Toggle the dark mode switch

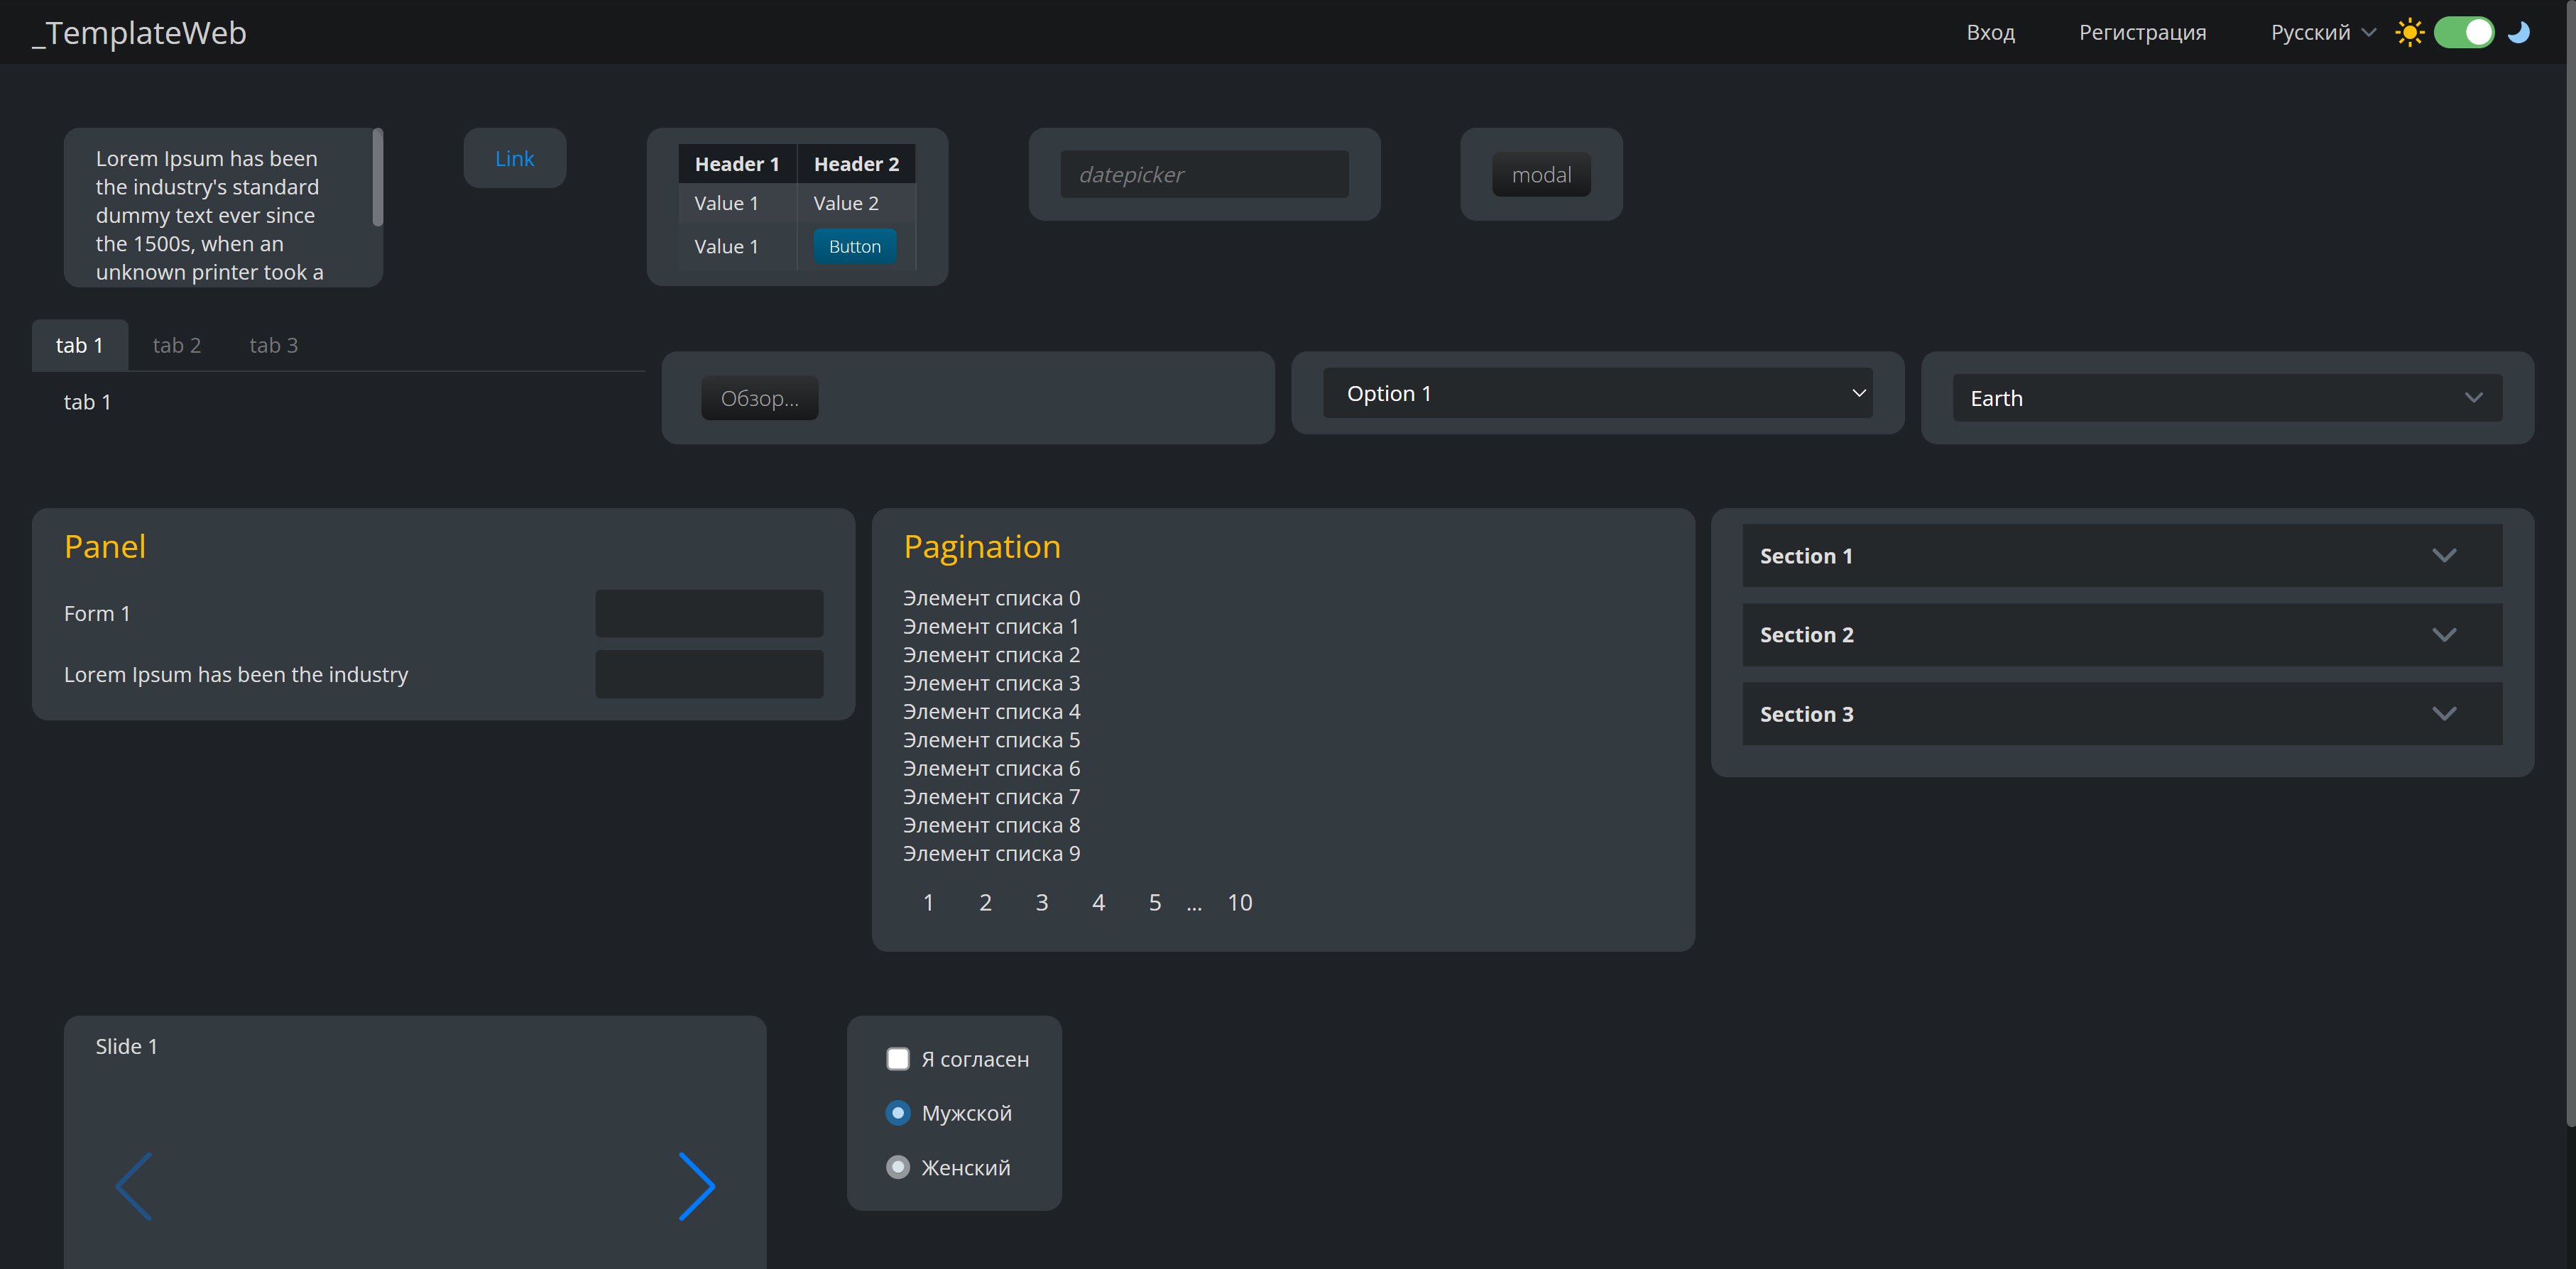[x=2464, y=32]
